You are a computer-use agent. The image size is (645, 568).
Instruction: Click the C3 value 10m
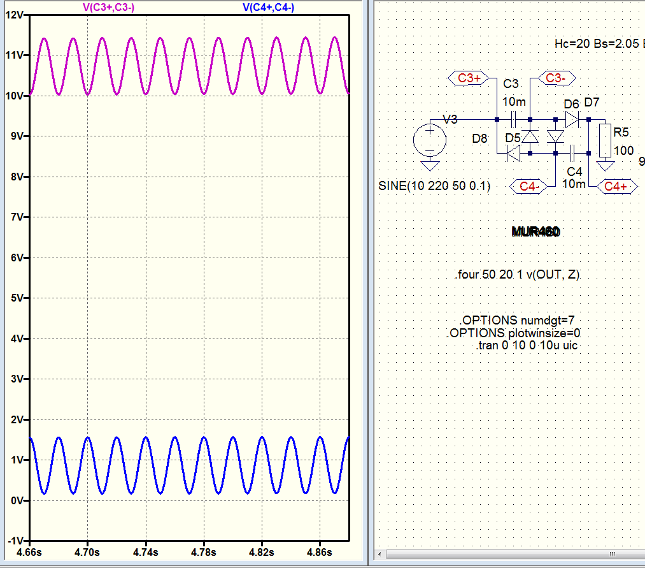point(514,101)
